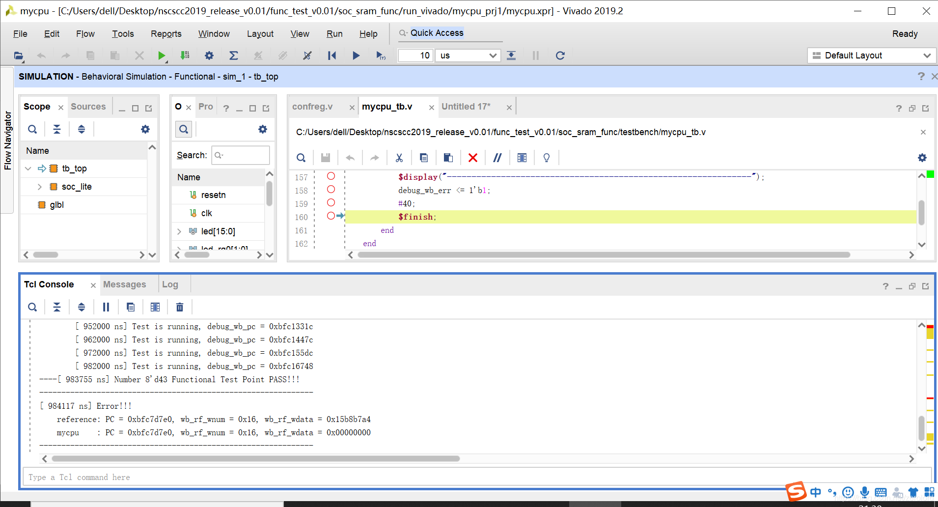Paste in the editor toolbar
The width and height of the screenshot is (938, 507).
click(x=448, y=158)
